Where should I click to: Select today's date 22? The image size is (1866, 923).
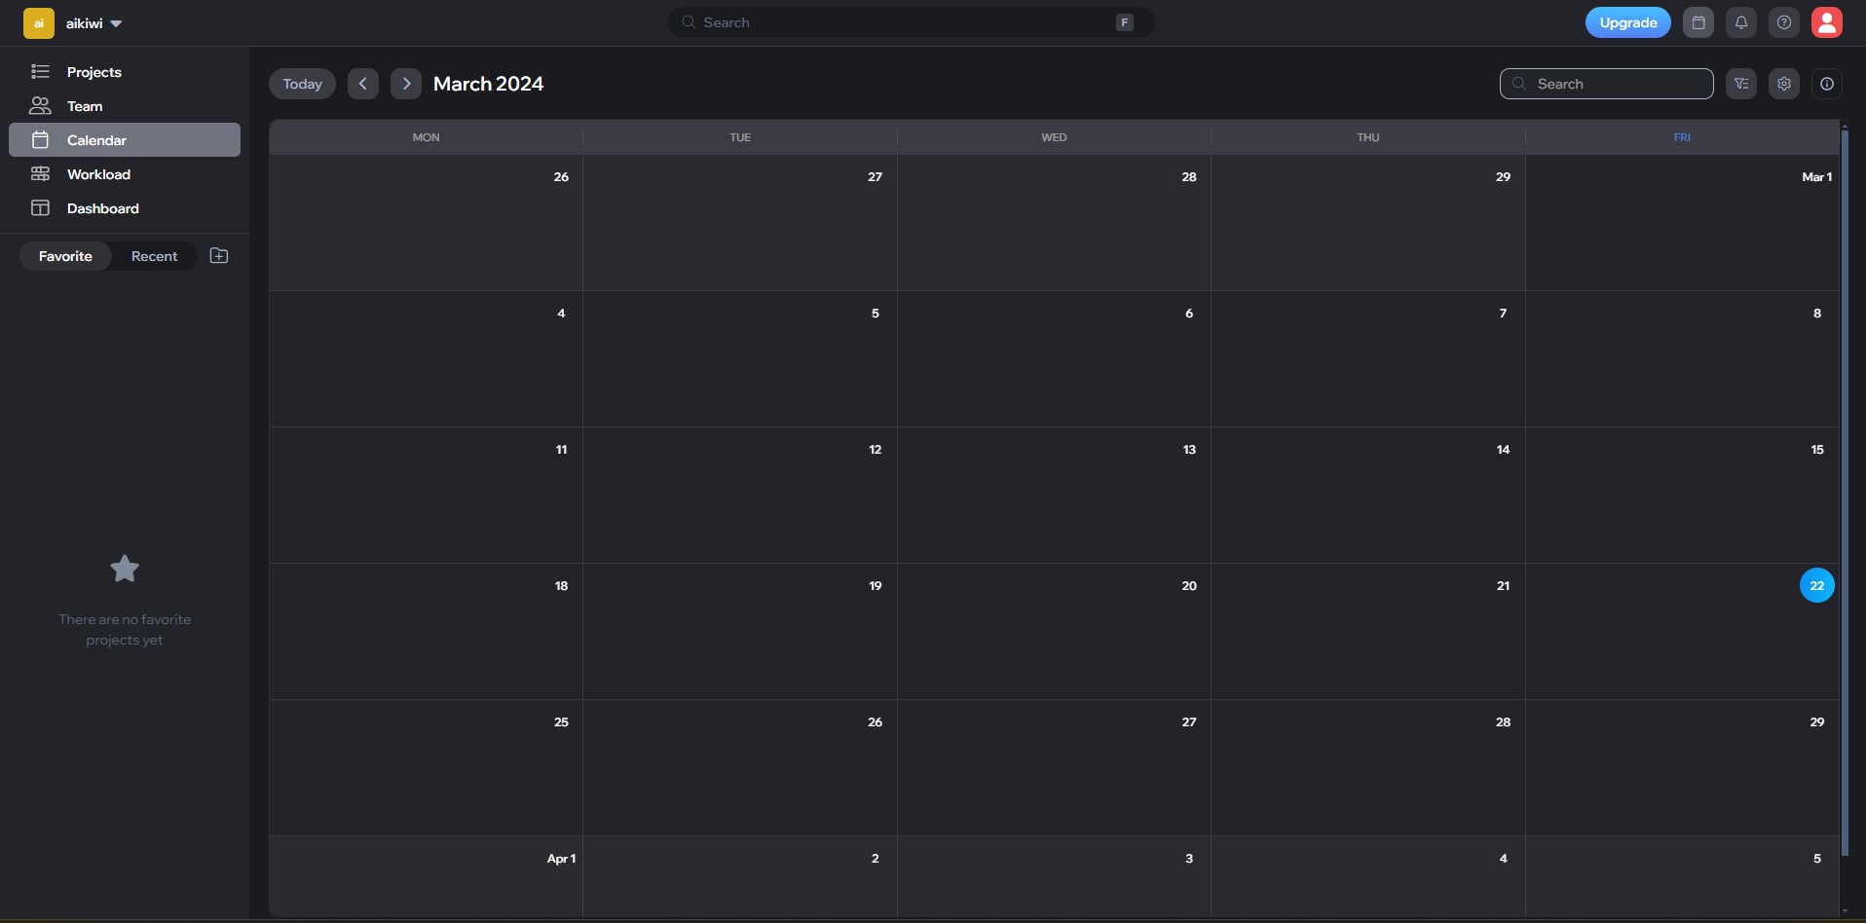(x=1817, y=585)
